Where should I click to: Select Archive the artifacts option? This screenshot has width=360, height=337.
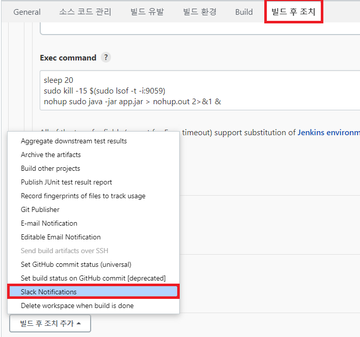point(94,155)
